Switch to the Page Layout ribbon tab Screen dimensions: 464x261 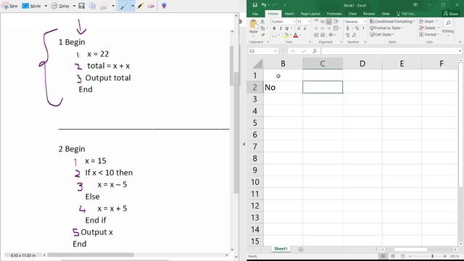[x=310, y=14]
